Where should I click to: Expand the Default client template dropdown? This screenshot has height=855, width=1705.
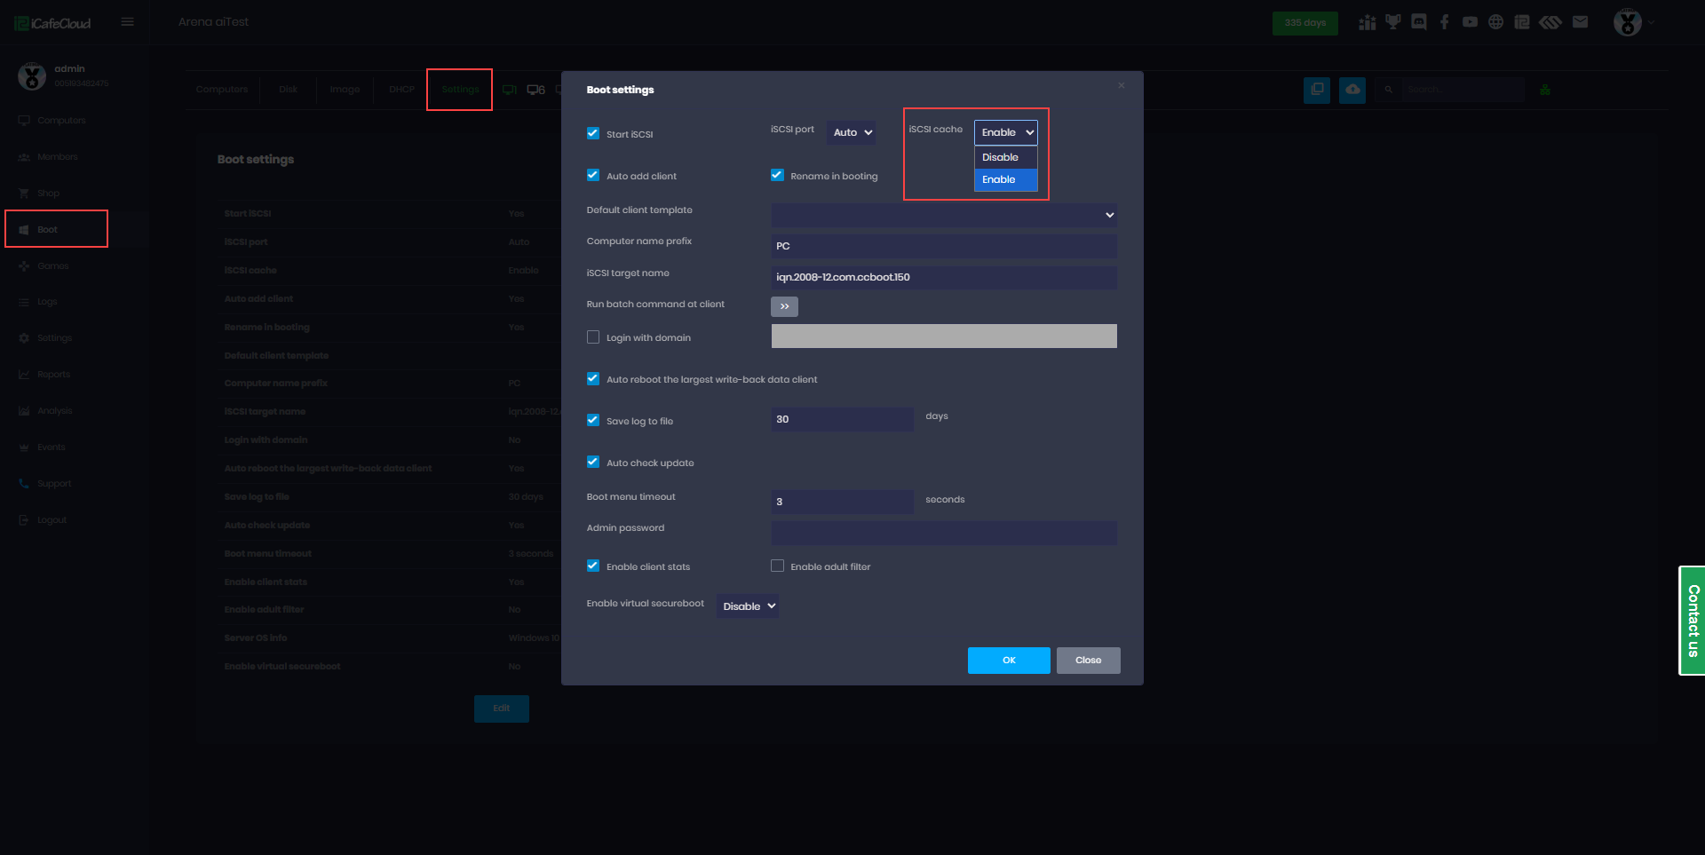(943, 215)
